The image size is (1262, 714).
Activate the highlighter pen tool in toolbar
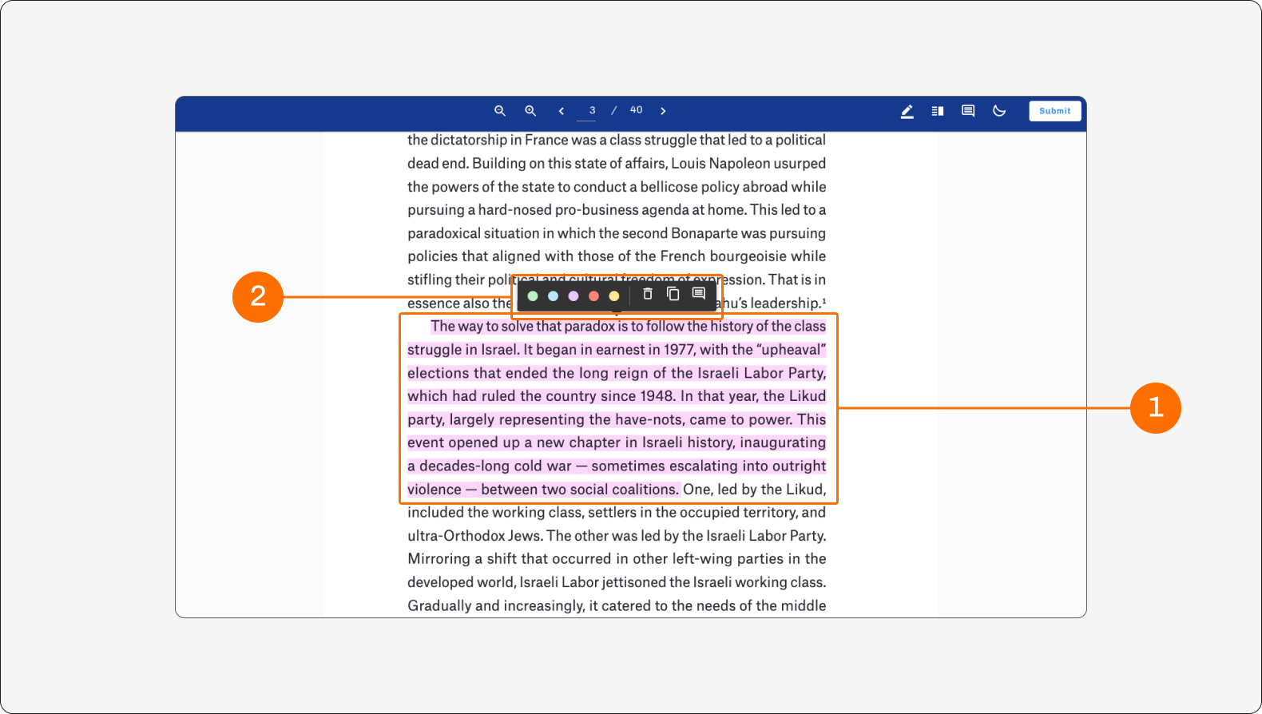(x=907, y=112)
